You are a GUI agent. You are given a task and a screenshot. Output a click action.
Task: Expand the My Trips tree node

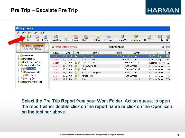(x=18, y=59)
